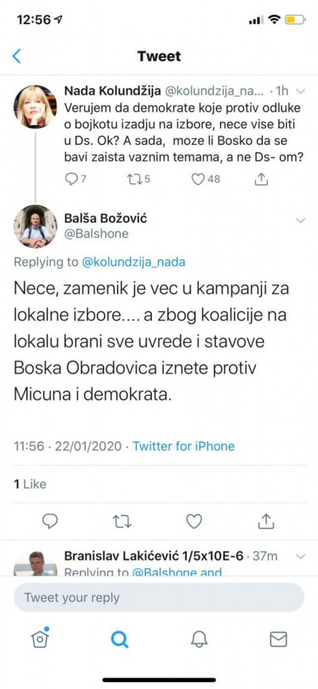Open options chevron on Balša Božović's tweet

(x=300, y=221)
